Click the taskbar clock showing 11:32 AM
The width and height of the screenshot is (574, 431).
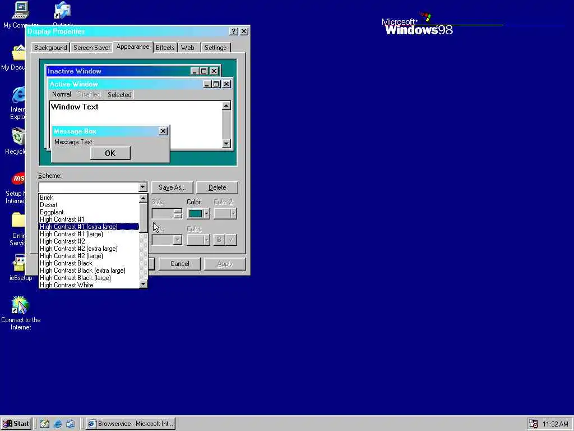click(x=555, y=424)
